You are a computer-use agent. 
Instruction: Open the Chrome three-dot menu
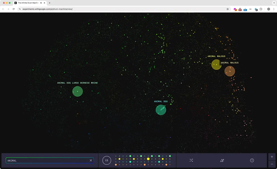click(x=274, y=9)
